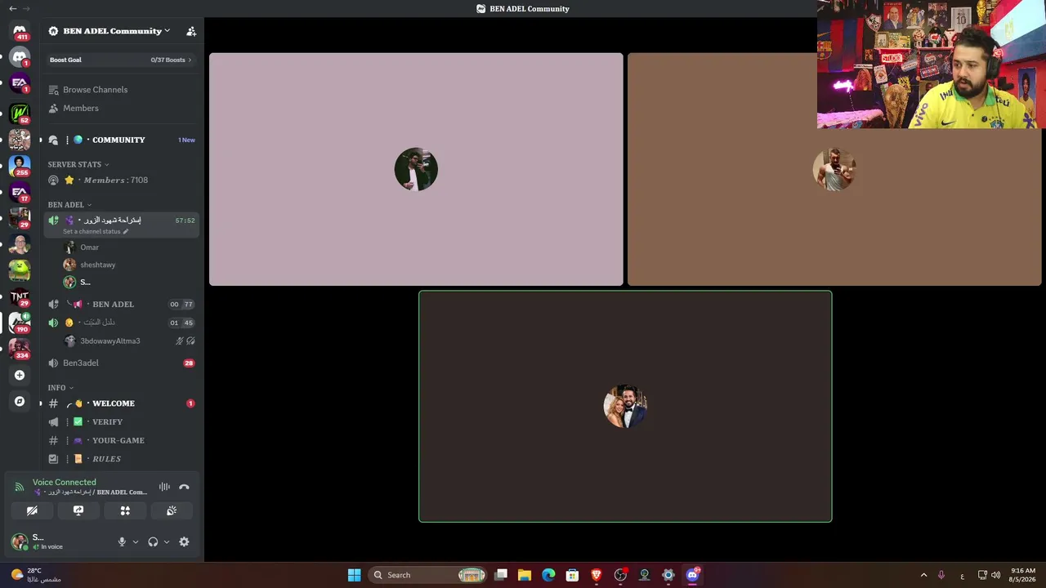Collapse the INFO category

(60, 388)
